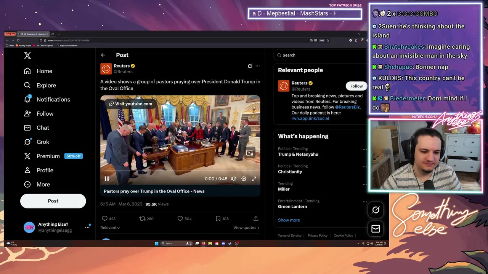Open the Dailies bookmarks folder

click(10, 45)
